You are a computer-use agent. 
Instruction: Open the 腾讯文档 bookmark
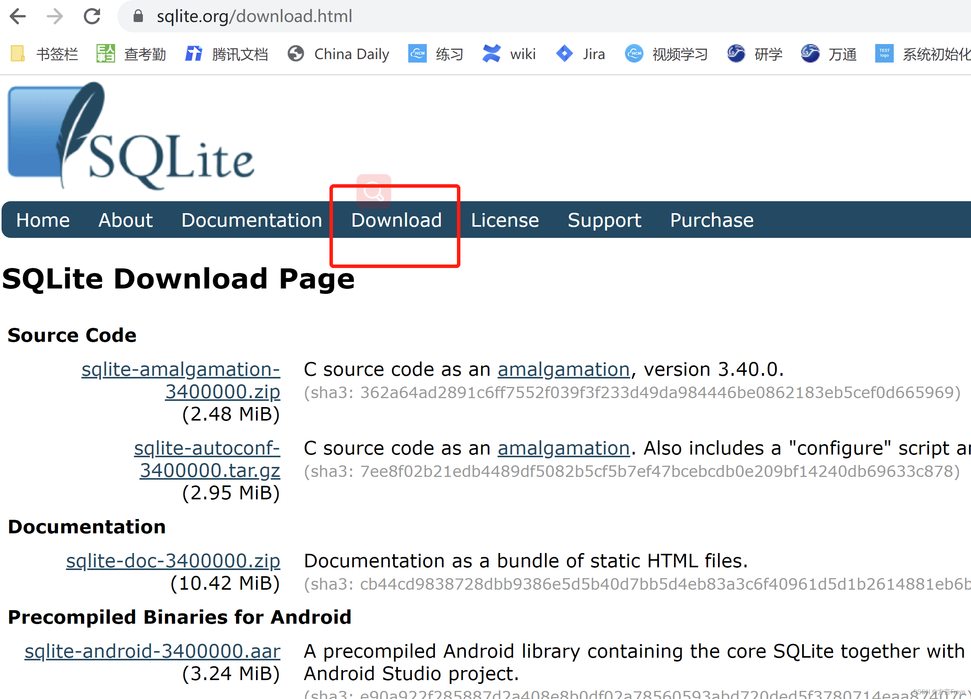click(x=227, y=54)
